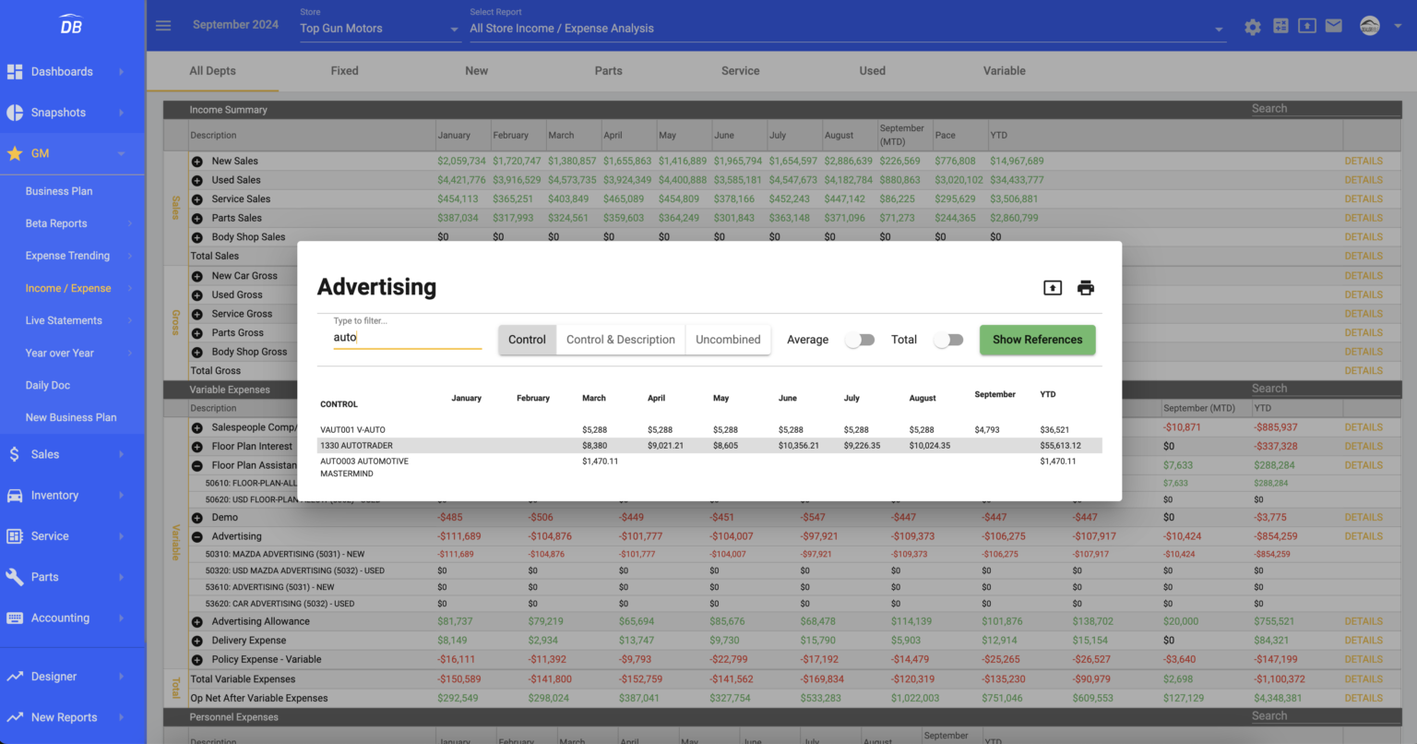The height and width of the screenshot is (744, 1417).
Task: Expand the New Sales row
Action: click(196, 161)
